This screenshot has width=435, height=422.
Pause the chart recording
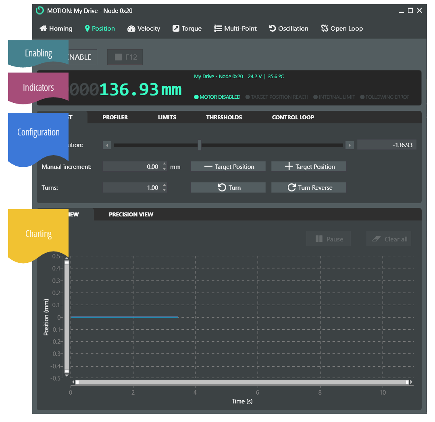pos(328,239)
